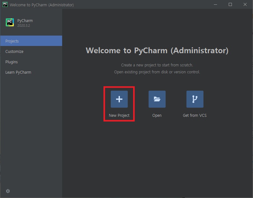This screenshot has height=198, width=253.
Task: Open the Plugins tab
Action: 31,62
